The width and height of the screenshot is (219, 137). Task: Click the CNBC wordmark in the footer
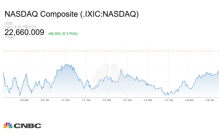[27, 125]
